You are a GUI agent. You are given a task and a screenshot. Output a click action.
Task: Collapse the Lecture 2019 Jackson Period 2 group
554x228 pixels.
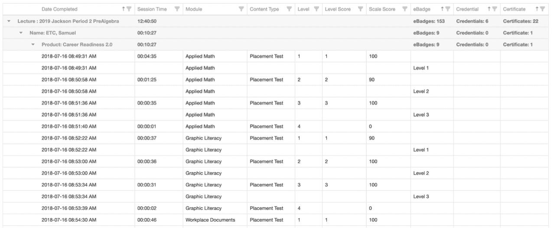(x=10, y=22)
